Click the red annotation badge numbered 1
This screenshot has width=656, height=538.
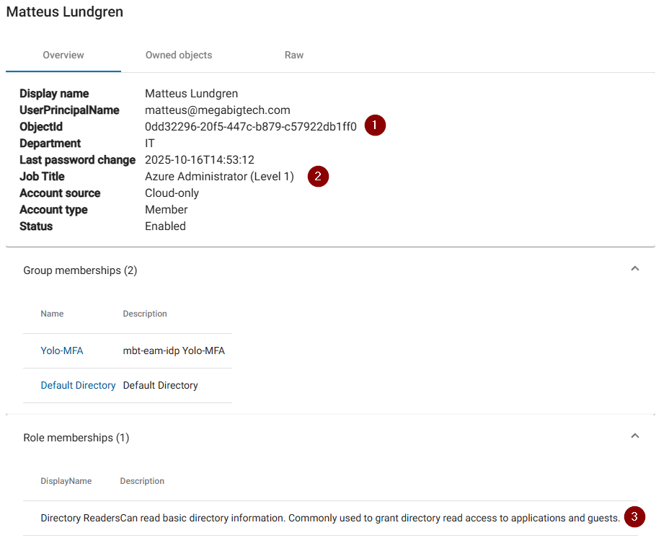point(375,125)
